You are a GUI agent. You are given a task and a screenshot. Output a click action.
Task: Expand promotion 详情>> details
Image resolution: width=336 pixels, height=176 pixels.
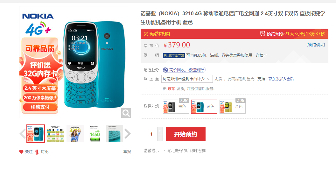[262, 55]
